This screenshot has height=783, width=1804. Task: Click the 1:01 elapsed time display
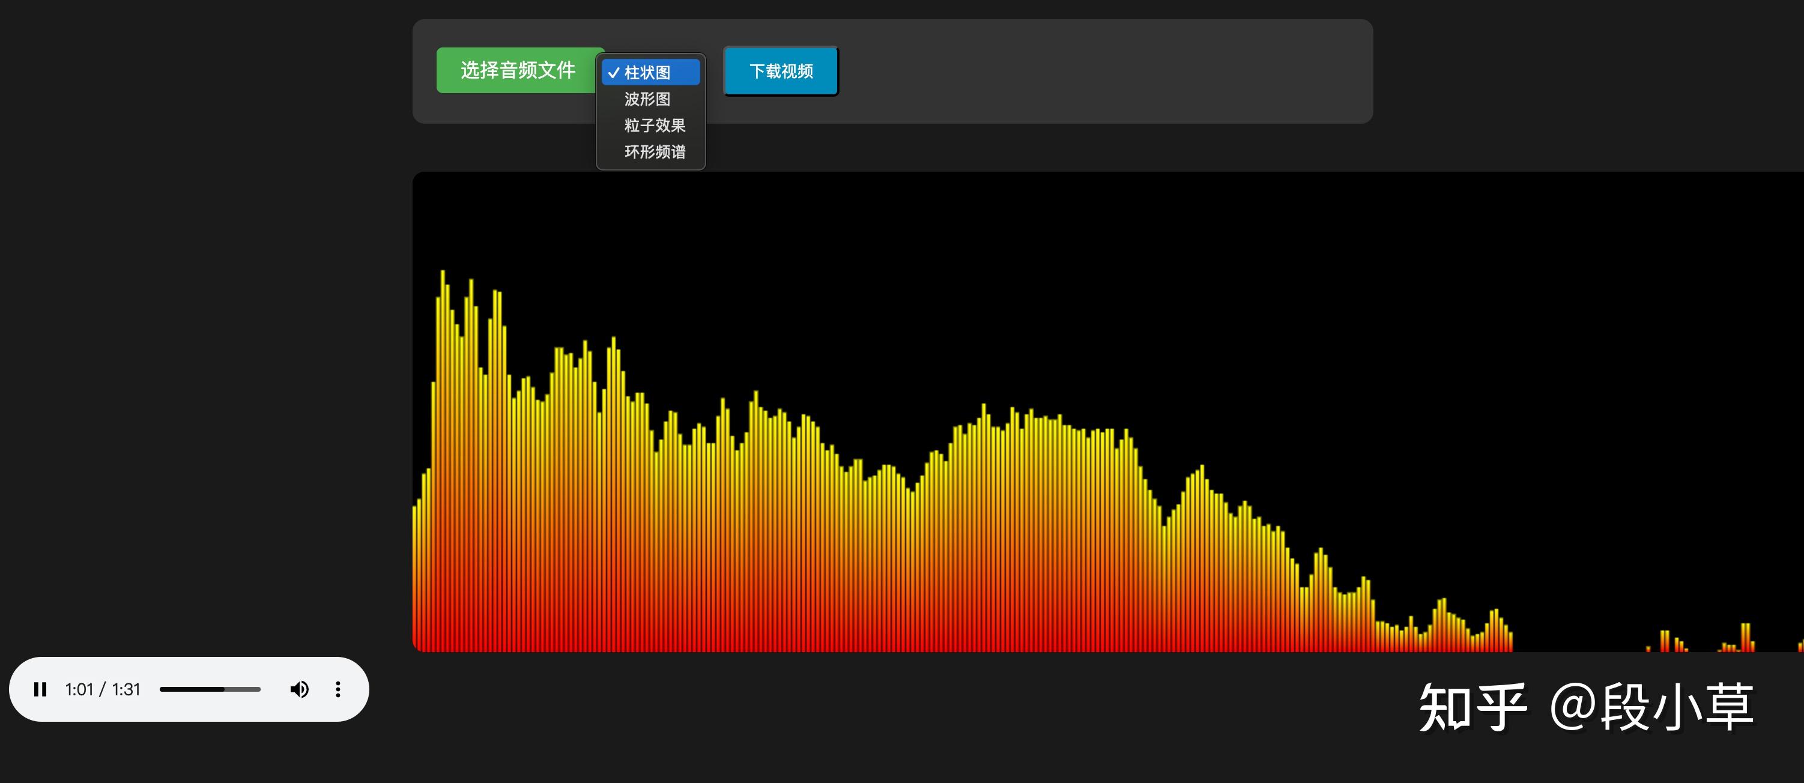(79, 689)
